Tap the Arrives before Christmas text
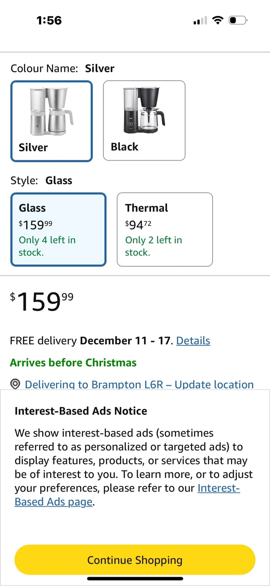This screenshot has height=586, width=270. coord(73,363)
